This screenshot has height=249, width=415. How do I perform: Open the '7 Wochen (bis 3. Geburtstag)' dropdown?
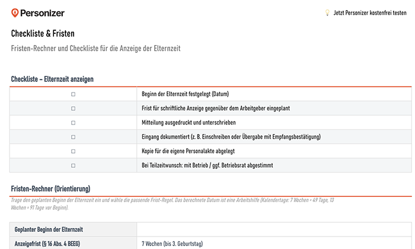(274, 244)
